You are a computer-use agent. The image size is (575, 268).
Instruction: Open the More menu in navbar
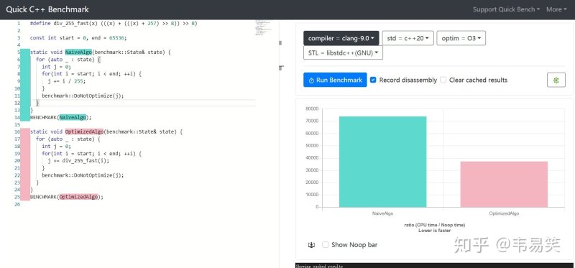pos(556,9)
